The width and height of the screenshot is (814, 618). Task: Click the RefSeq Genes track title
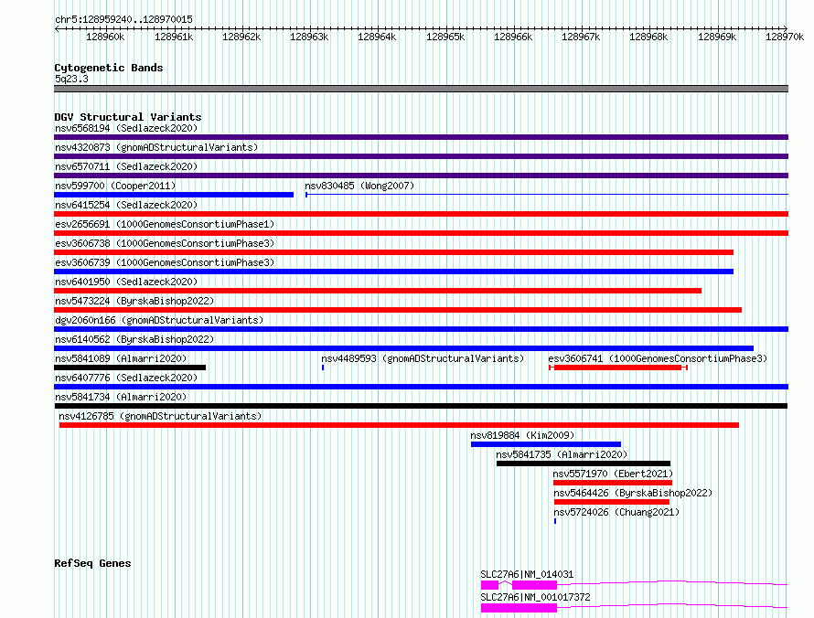click(x=92, y=563)
